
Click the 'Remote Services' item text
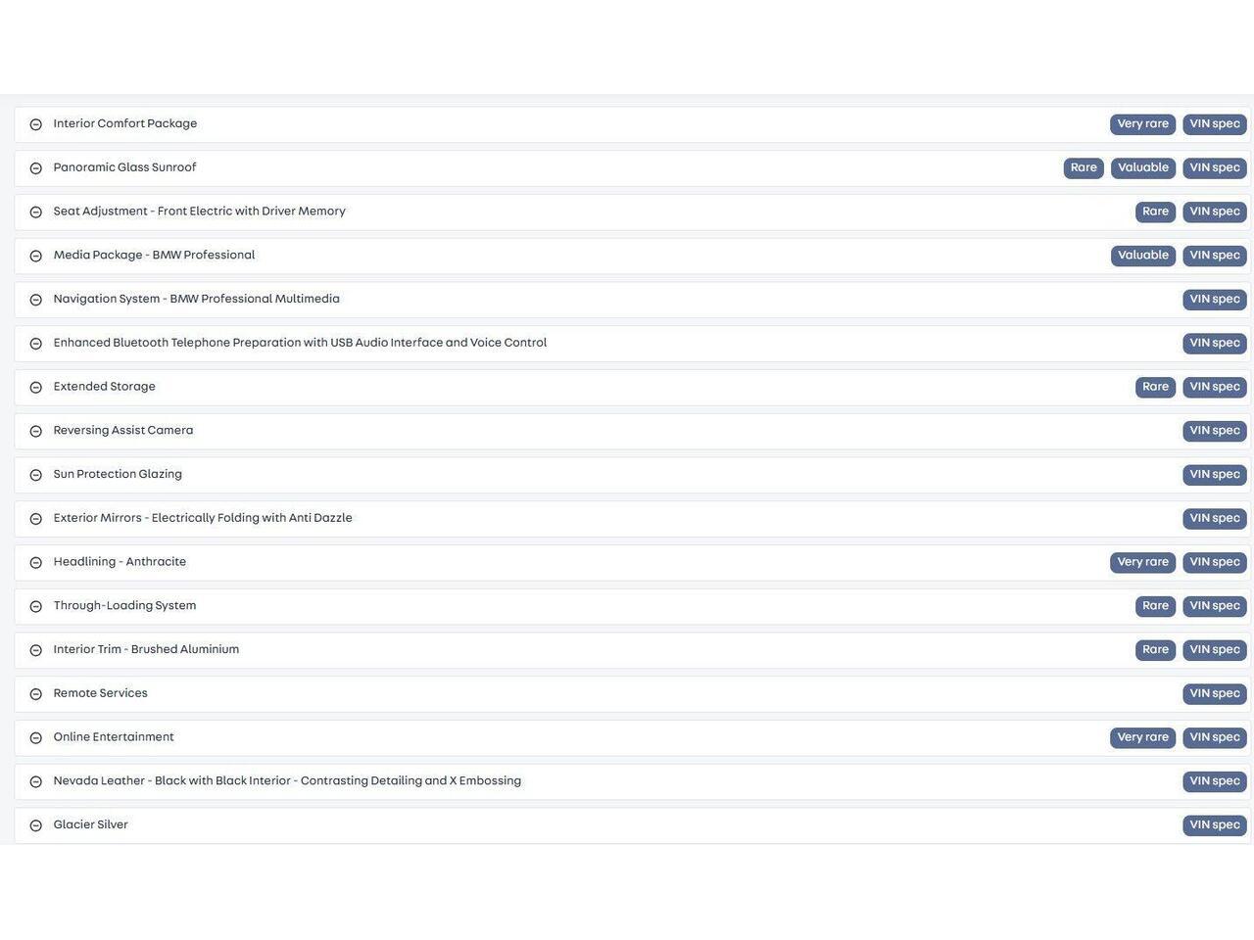(x=101, y=694)
